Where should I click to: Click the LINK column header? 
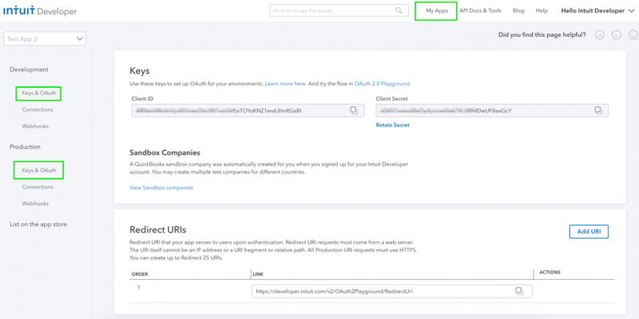(x=258, y=274)
